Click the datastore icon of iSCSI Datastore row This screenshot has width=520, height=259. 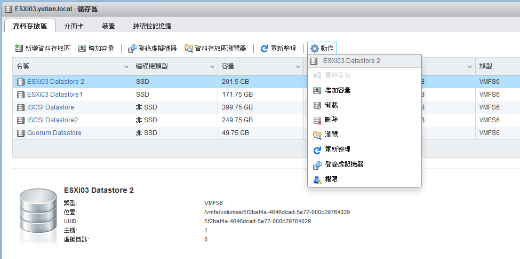pyautogui.click(x=21, y=107)
